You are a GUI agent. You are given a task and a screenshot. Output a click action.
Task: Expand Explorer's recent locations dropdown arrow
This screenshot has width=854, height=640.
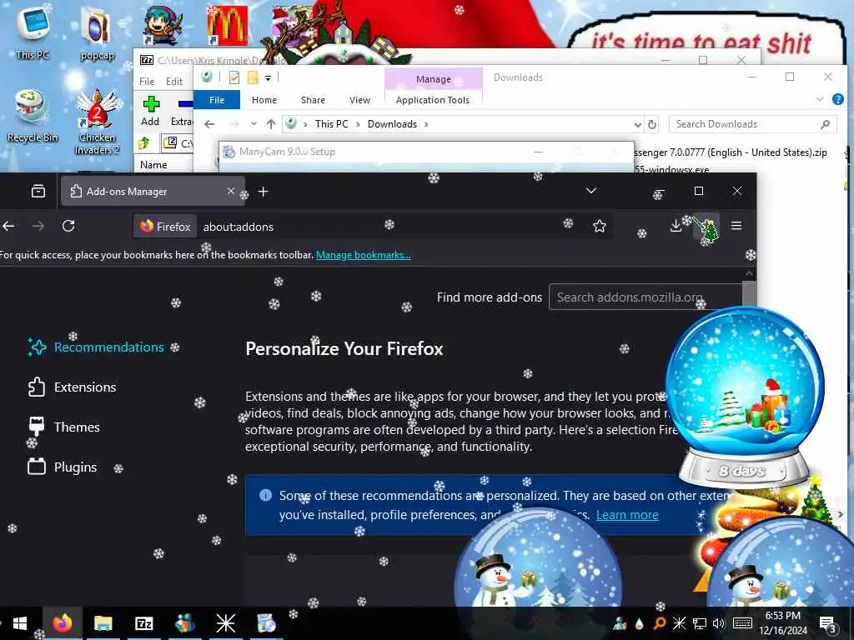click(254, 124)
